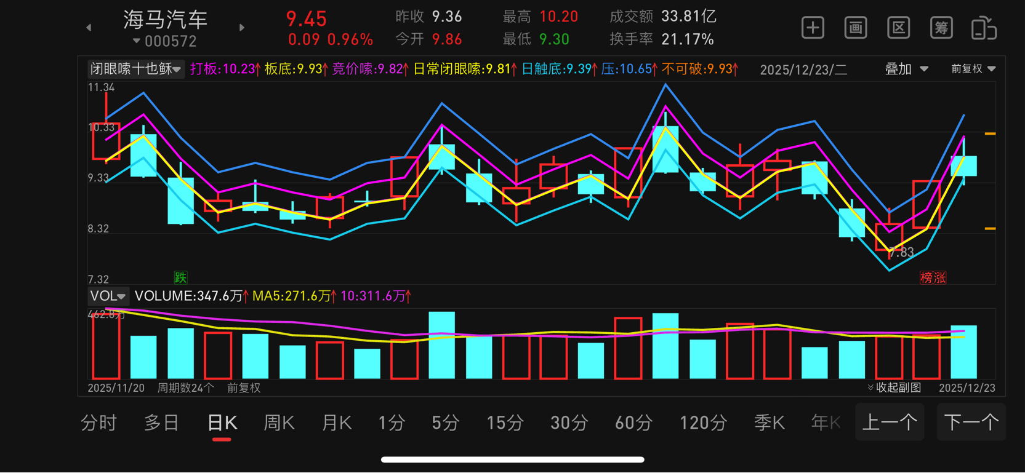Tap the 上一个 button
Screen dimensions: 1025x473
890,423
